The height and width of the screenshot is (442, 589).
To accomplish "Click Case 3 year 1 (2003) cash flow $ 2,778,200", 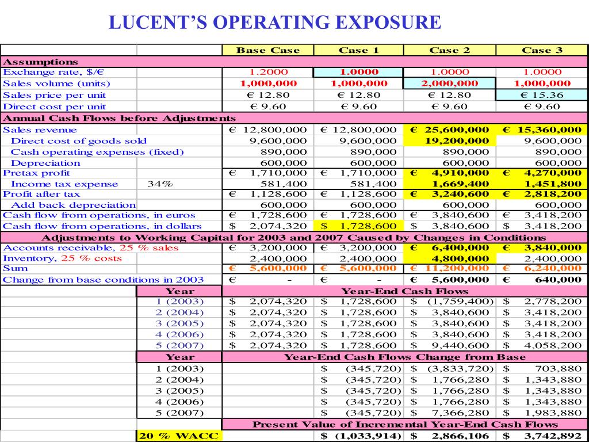I will [x=542, y=302].
